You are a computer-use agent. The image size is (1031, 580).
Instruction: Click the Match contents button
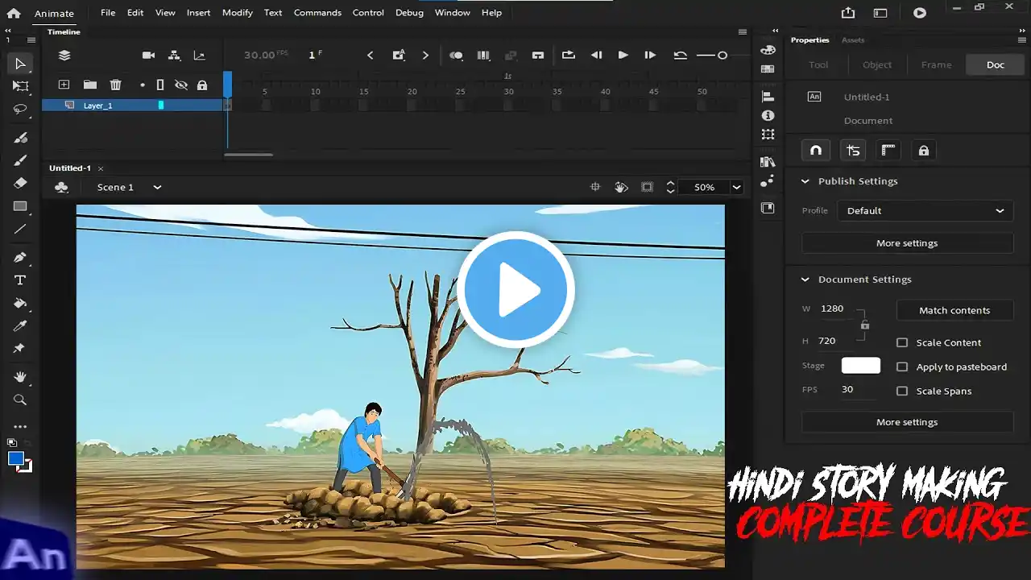[954, 310]
